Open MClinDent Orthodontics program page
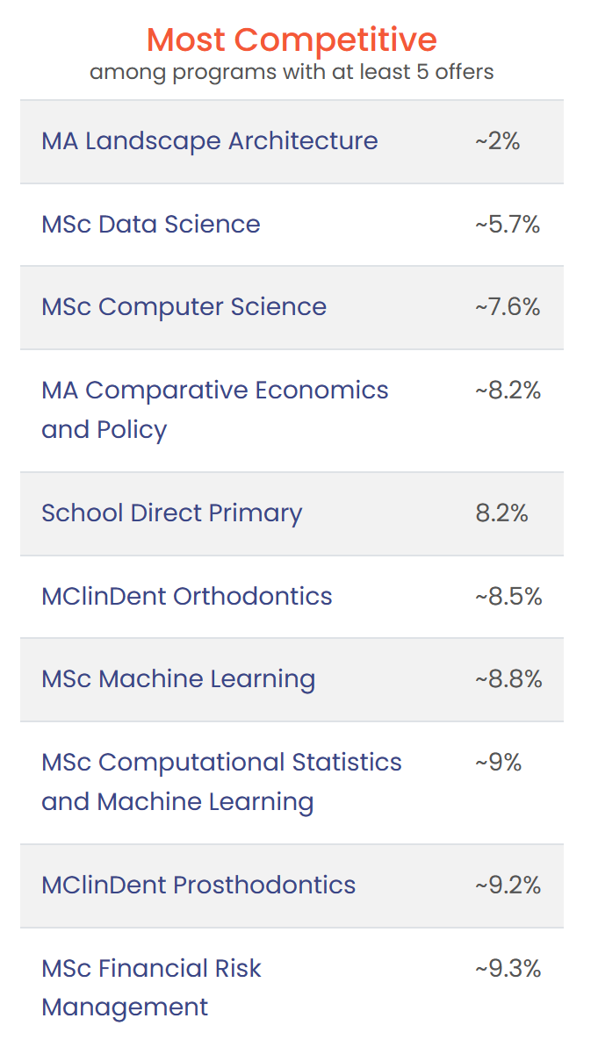The width and height of the screenshot is (598, 1054). pyautogui.click(x=187, y=597)
